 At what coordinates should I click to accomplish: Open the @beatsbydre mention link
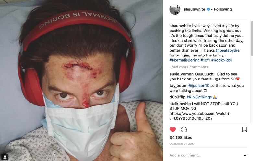pyautogui.click(x=228, y=50)
